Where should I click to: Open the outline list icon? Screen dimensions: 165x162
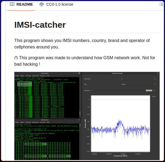[x=161, y=4]
